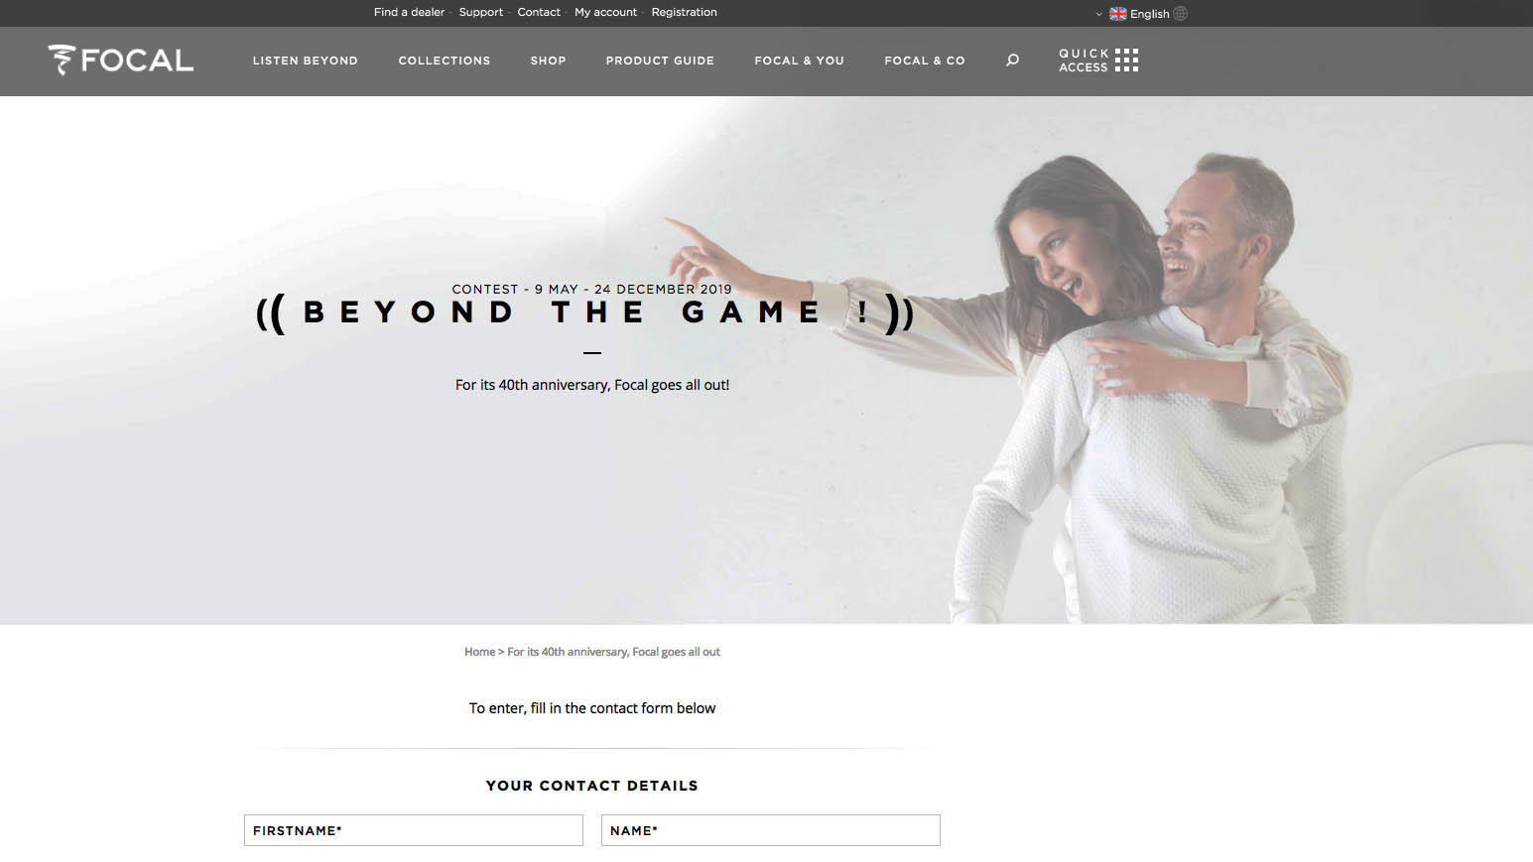Screen dimensions: 1533x862
Task: Open the Collections menu
Action: point(445,61)
